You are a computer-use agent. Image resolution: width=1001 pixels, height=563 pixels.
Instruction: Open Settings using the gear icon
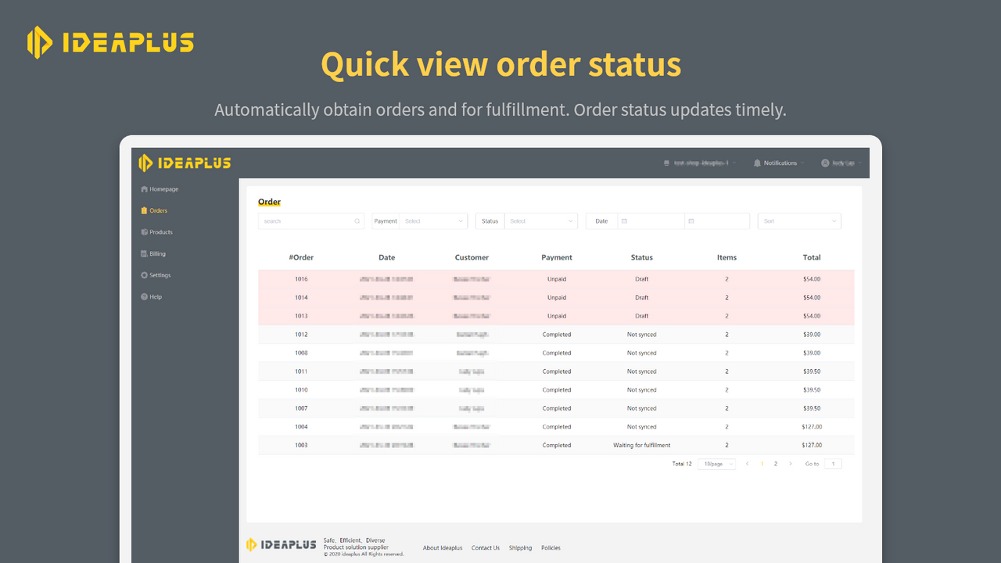click(x=144, y=274)
